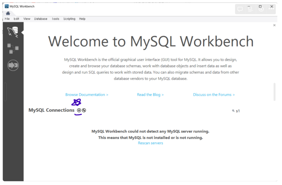The width and height of the screenshot is (282, 185).
Task: Open the File menu
Action: 7,19
